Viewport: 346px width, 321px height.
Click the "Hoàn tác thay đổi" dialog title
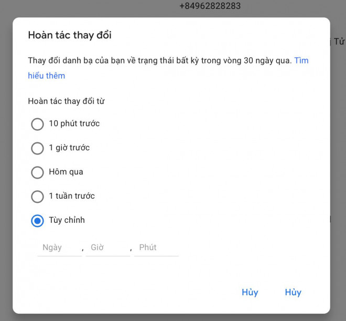tap(70, 36)
